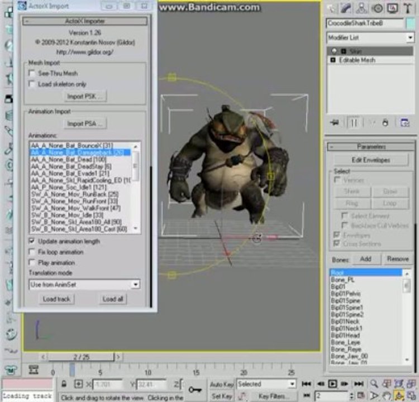Screen dimensions: 419x402
Task: Toggle the Skin modifier lightbulb on/off
Action: [334, 51]
